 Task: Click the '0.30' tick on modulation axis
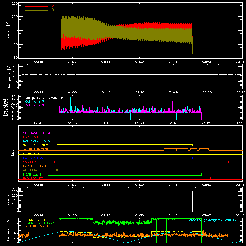[14, 96]
